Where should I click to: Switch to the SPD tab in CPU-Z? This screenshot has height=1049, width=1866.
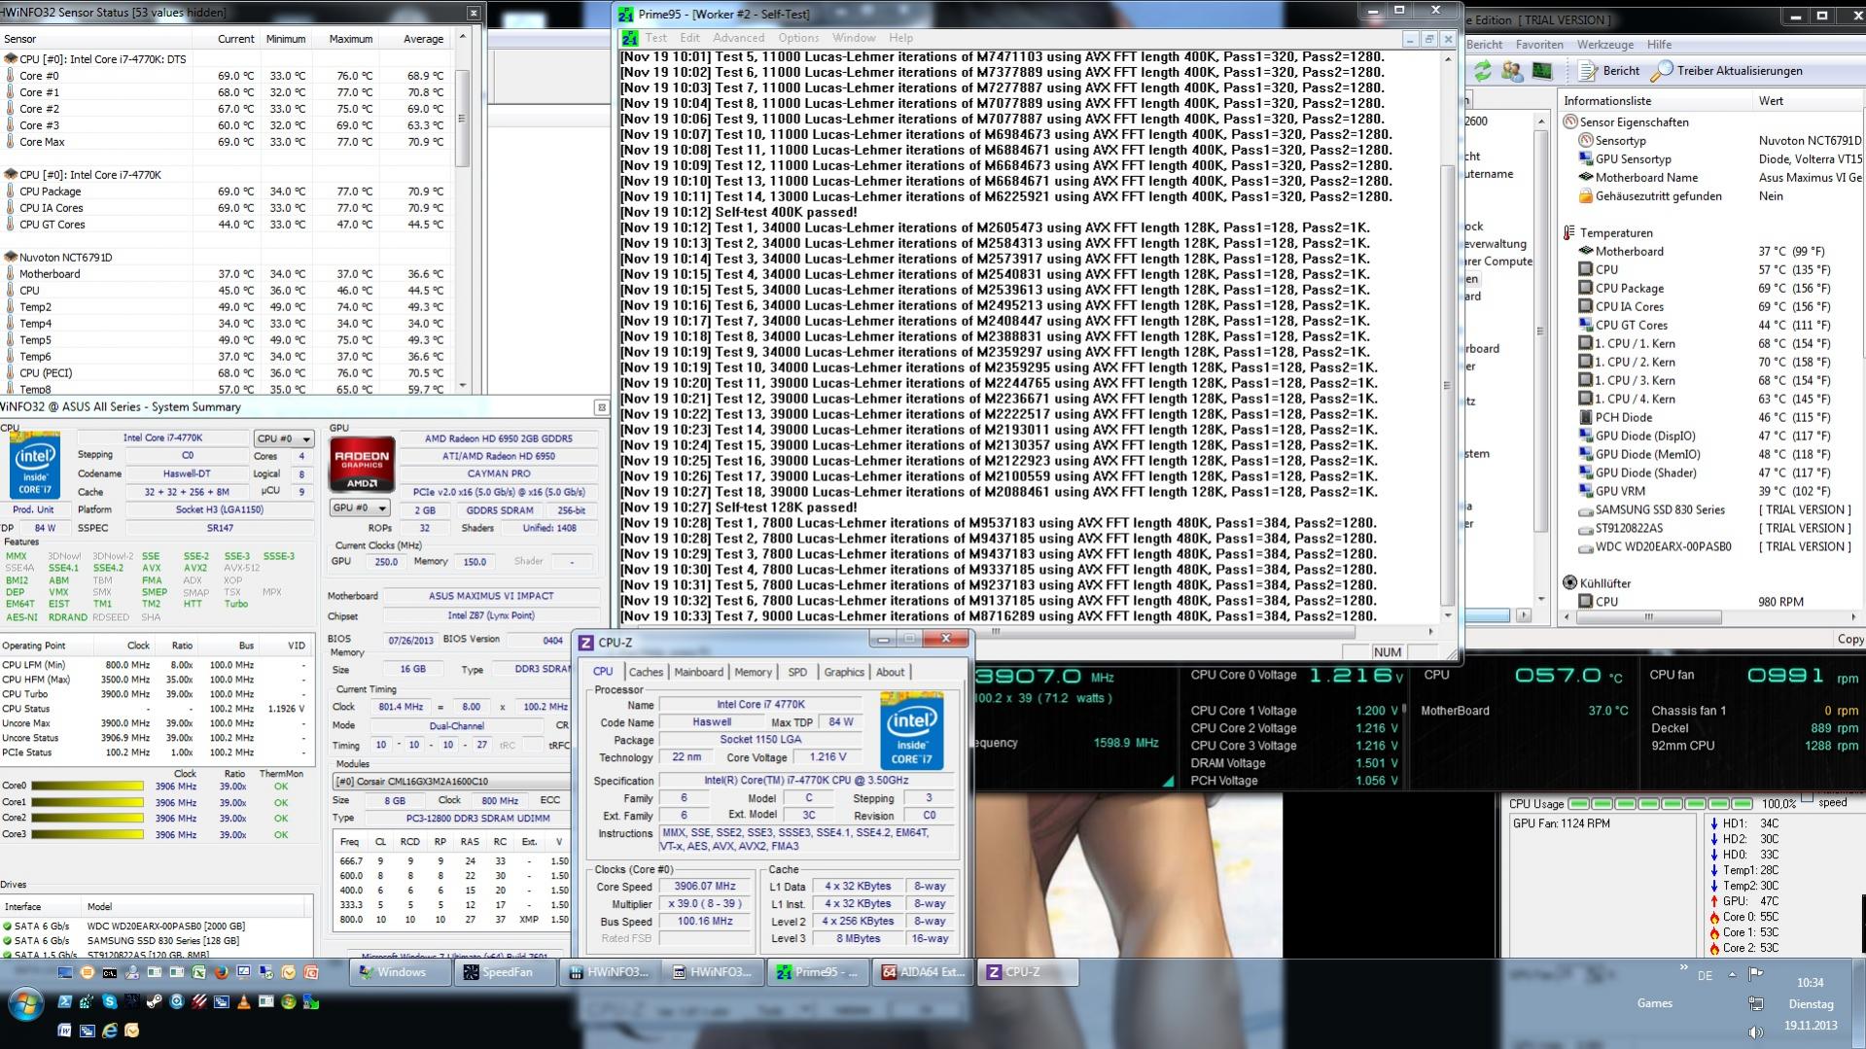click(x=797, y=672)
